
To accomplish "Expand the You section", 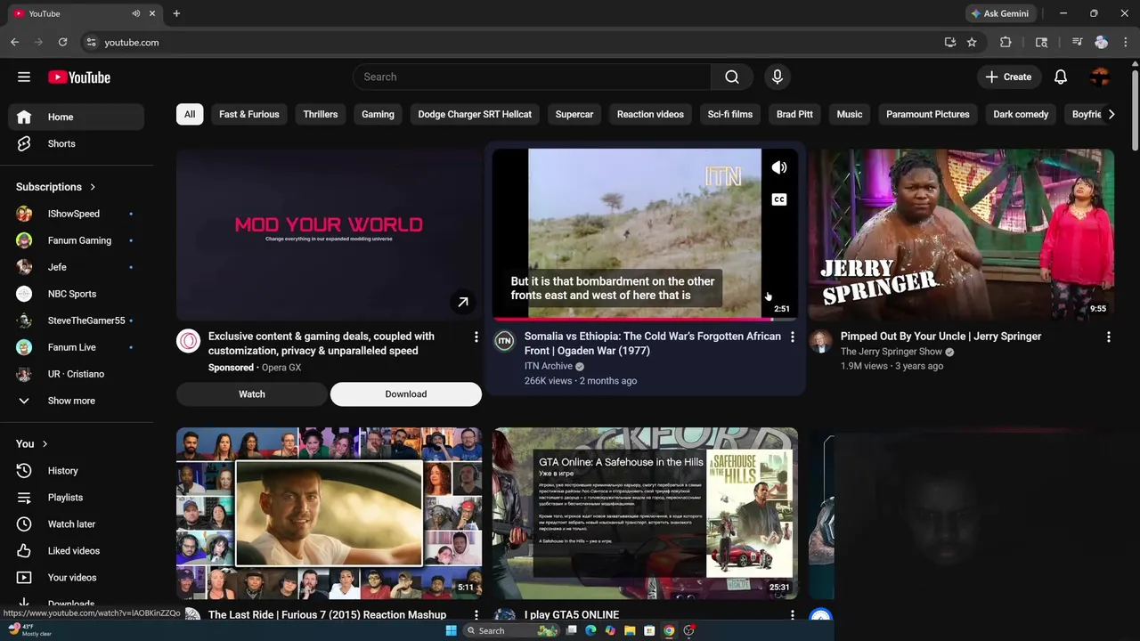I will (31, 443).
